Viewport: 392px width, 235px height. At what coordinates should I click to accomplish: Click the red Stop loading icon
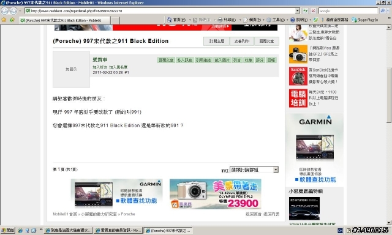313,11
